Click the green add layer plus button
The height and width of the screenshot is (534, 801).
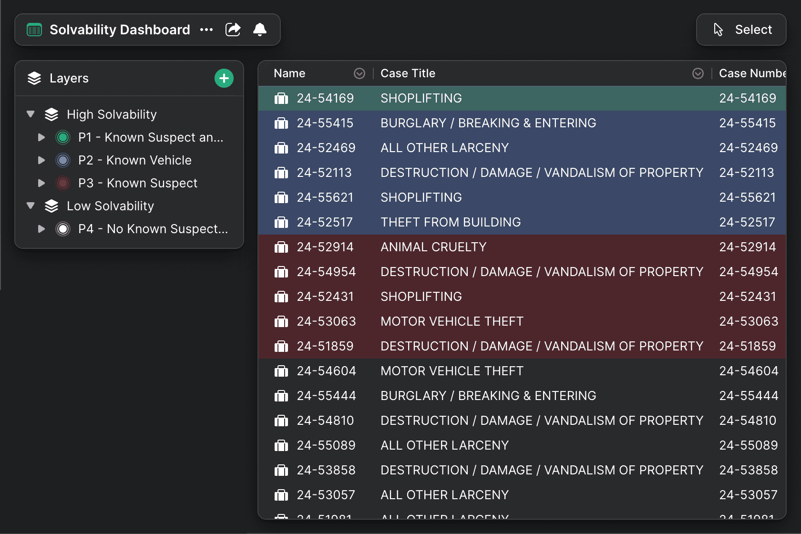pyautogui.click(x=224, y=78)
